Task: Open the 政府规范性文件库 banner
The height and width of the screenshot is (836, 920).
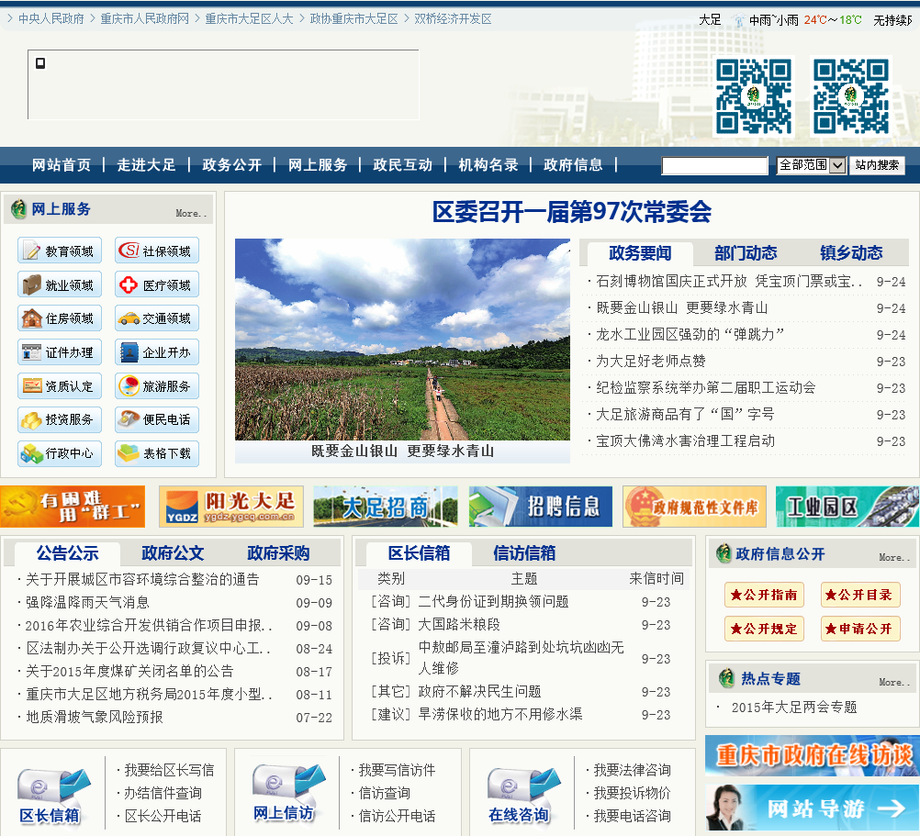Action: coord(695,507)
